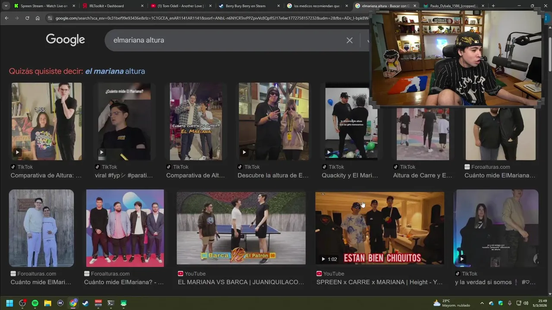Open 'Cuánto cuesta tu outfit' thumbnail
552x310 pixels.
[196, 121]
